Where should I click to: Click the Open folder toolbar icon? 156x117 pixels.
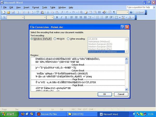9,12
